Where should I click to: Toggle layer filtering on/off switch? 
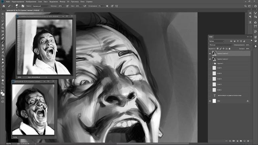tap(252, 40)
